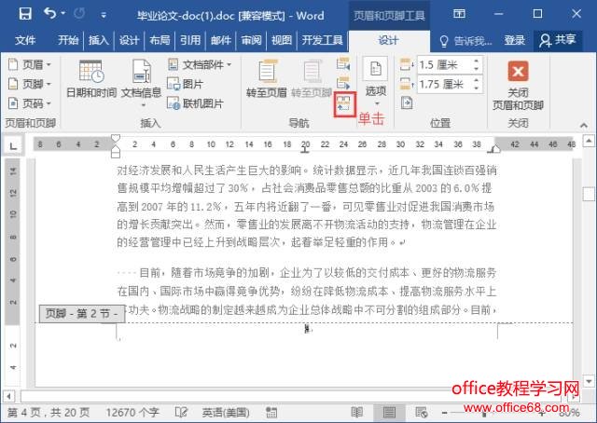This screenshot has width=597, height=423.
Task: Click 转至页眉 go to header
Action: coord(266,79)
